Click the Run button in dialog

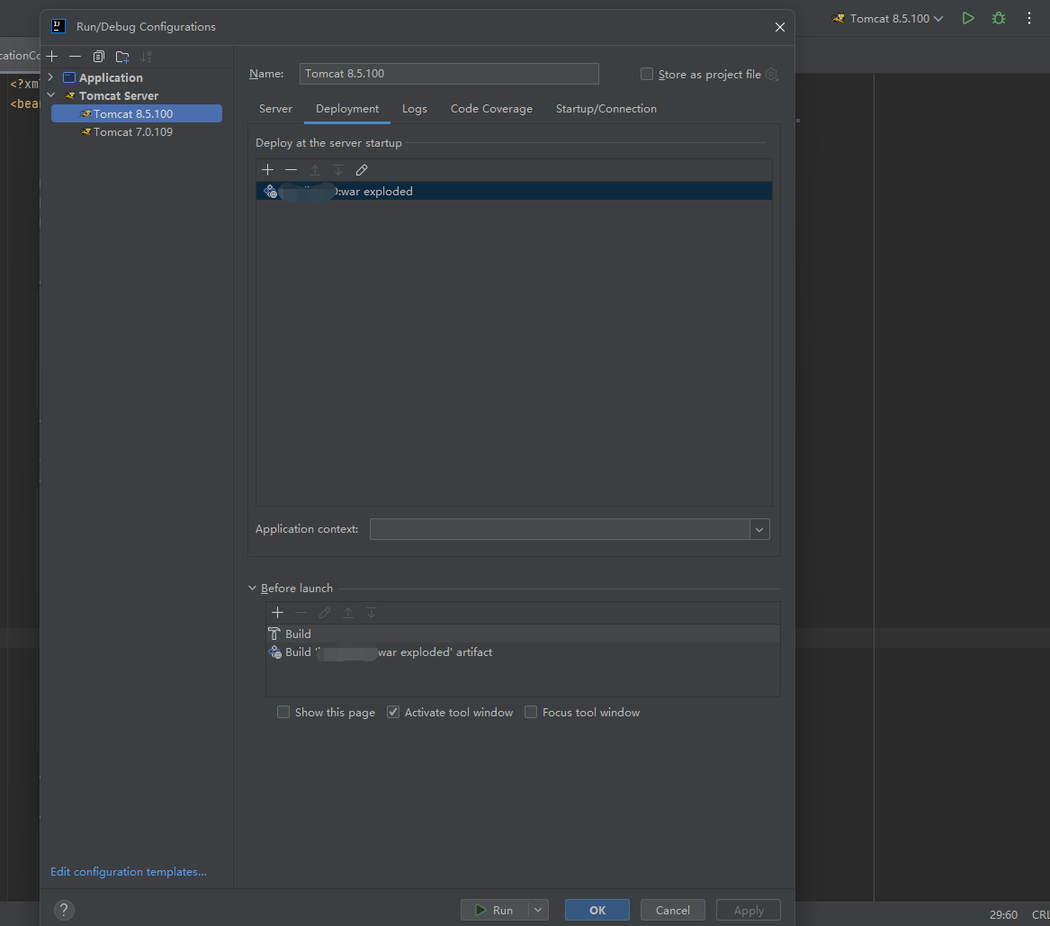click(x=495, y=910)
